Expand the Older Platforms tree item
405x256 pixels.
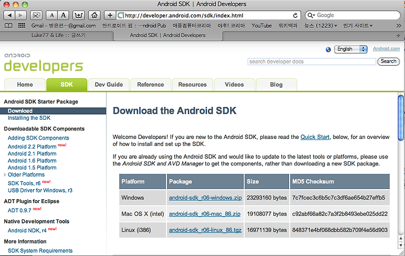point(5,175)
